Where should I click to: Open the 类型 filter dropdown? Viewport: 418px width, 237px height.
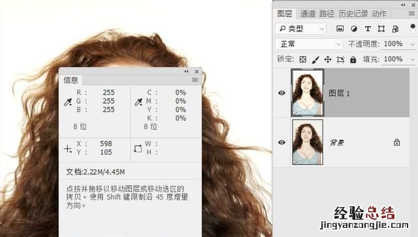point(301,28)
